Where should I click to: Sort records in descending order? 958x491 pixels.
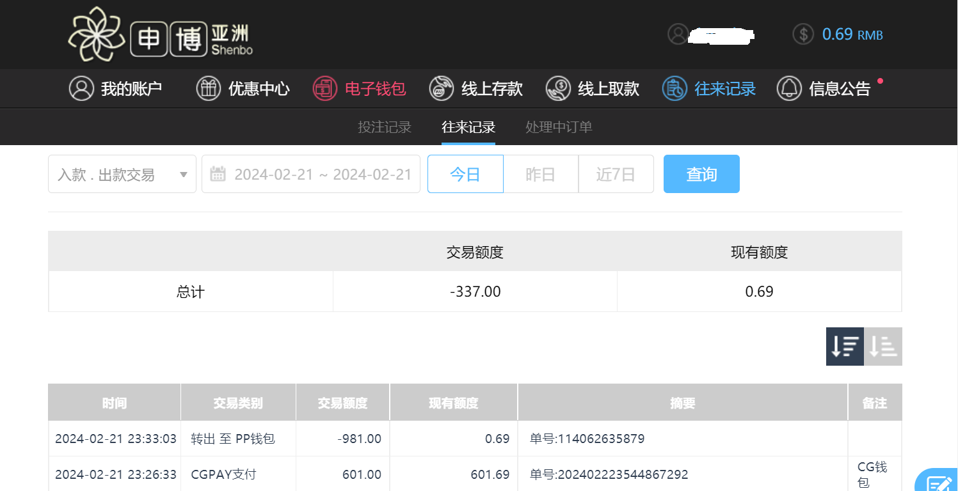845,347
